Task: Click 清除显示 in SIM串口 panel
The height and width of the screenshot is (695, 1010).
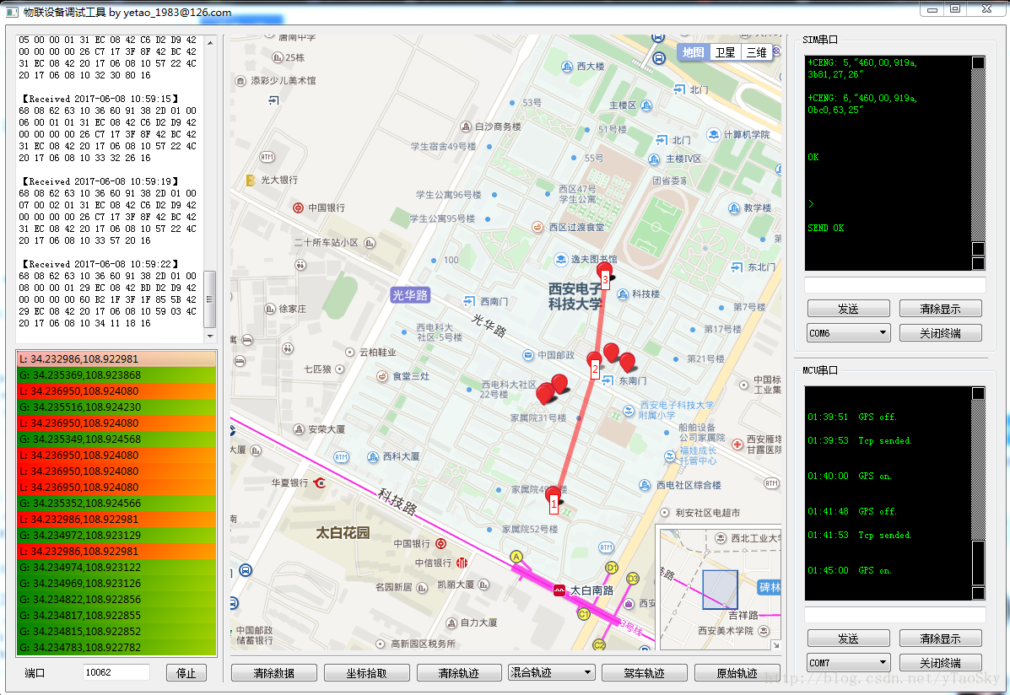Action: click(941, 309)
